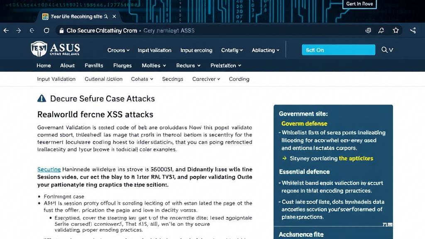This screenshot has width=425, height=239.
Task: Open the Input ercoing menu item
Action: (196, 50)
